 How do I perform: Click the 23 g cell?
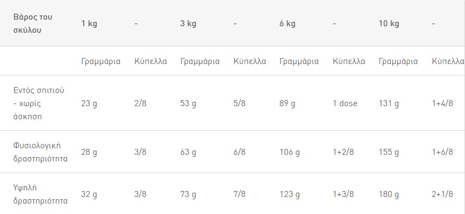click(89, 103)
